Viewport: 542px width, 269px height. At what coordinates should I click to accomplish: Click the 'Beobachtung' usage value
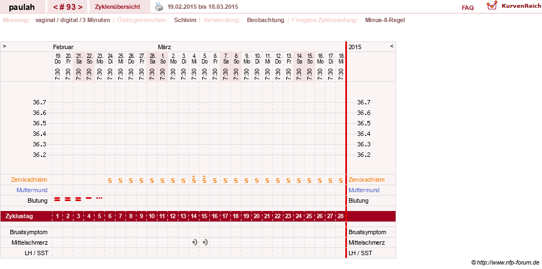tap(265, 20)
